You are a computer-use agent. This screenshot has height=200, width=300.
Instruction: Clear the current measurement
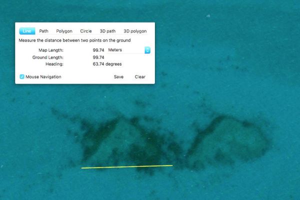coord(140,77)
